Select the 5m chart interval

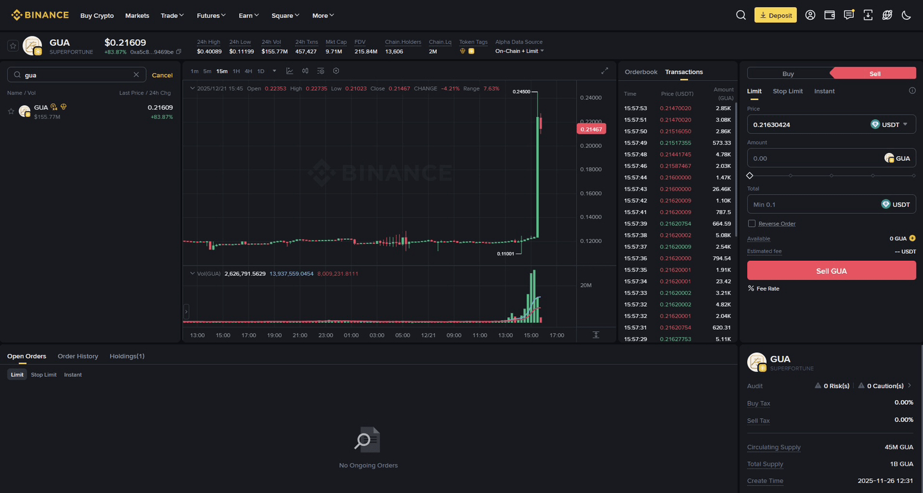[207, 71]
